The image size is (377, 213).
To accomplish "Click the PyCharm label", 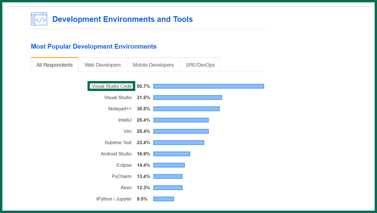I will pos(122,176).
